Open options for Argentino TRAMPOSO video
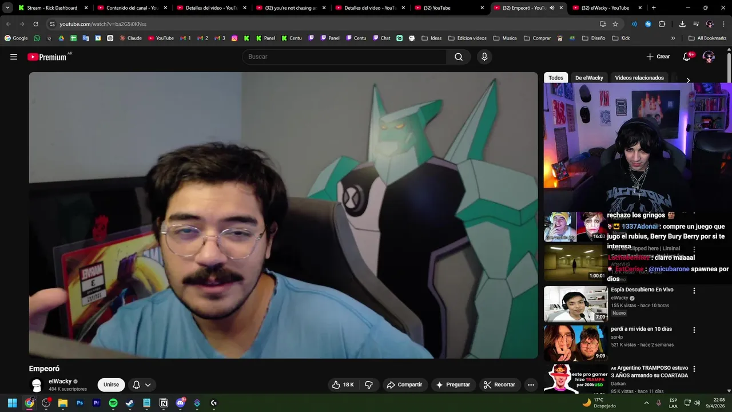 click(x=694, y=369)
